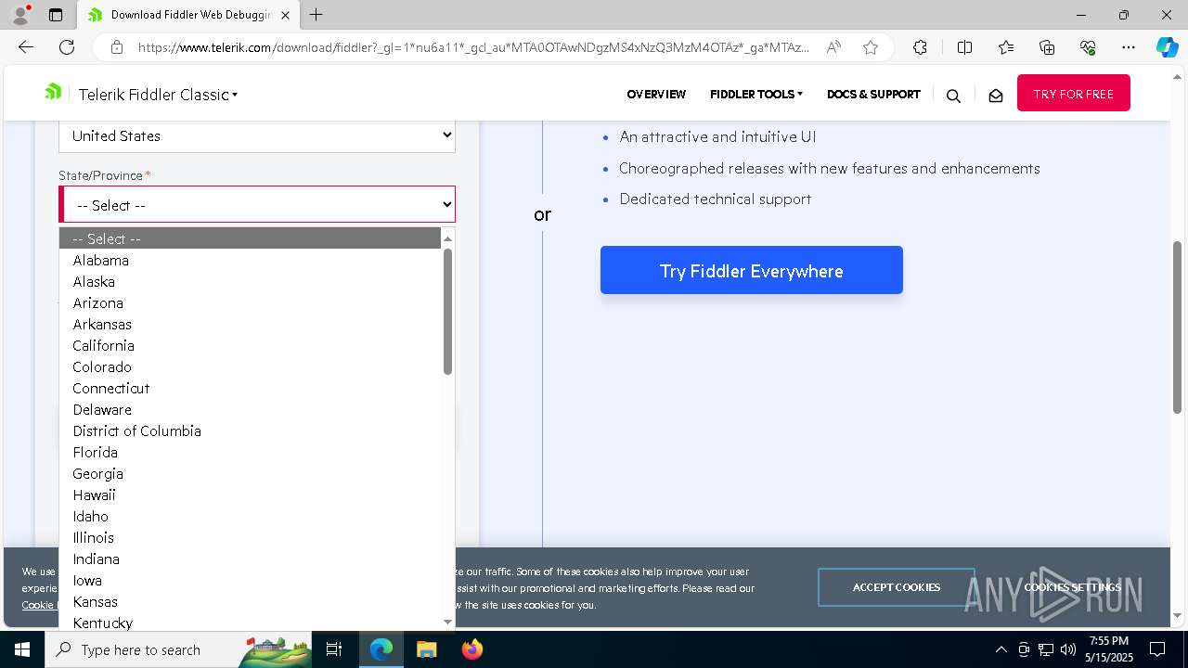Open Edge Settings and more menu
The image size is (1188, 668).
click(x=1129, y=47)
